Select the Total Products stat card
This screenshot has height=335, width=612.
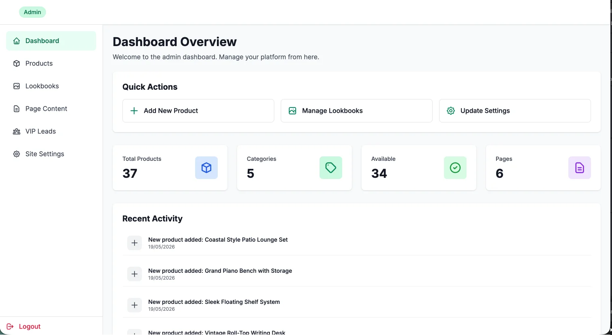(x=170, y=168)
